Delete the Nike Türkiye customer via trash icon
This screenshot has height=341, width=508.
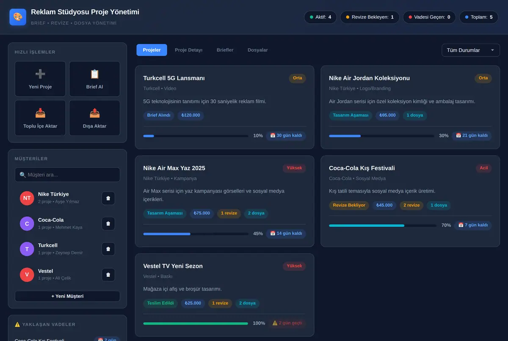(x=108, y=198)
